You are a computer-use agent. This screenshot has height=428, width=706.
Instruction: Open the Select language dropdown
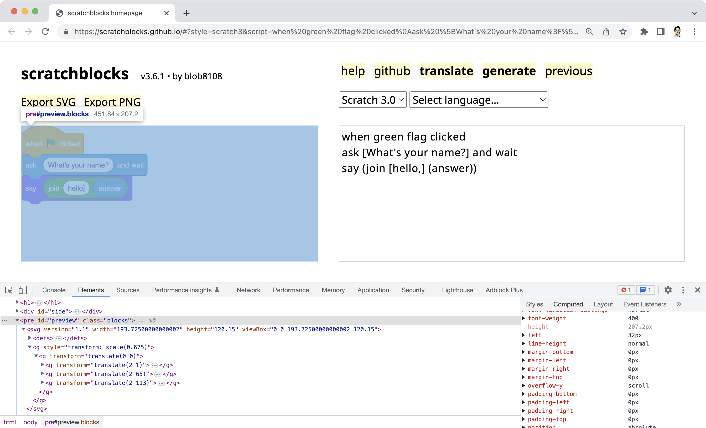point(478,100)
